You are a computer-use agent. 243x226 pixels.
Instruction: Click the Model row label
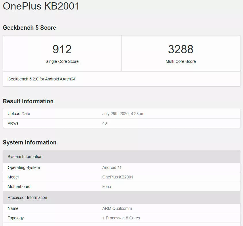[13, 177]
